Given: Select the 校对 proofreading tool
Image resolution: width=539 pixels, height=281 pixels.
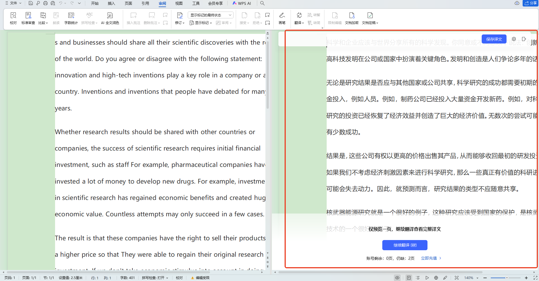Looking at the screenshot, I should 13,18.
